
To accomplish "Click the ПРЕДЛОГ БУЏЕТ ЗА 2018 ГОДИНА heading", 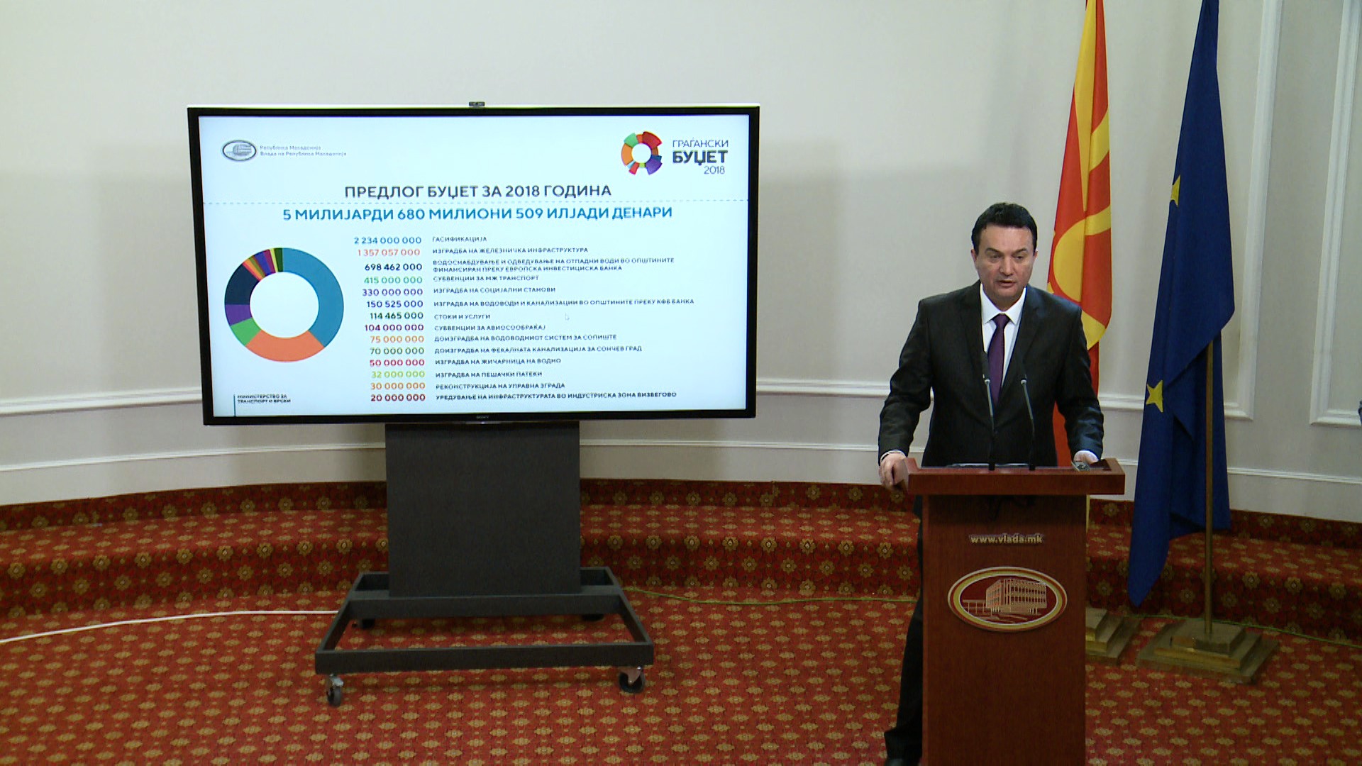I will (477, 191).
